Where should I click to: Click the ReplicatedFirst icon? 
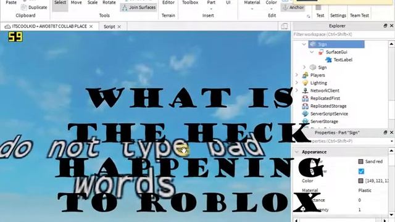click(305, 98)
